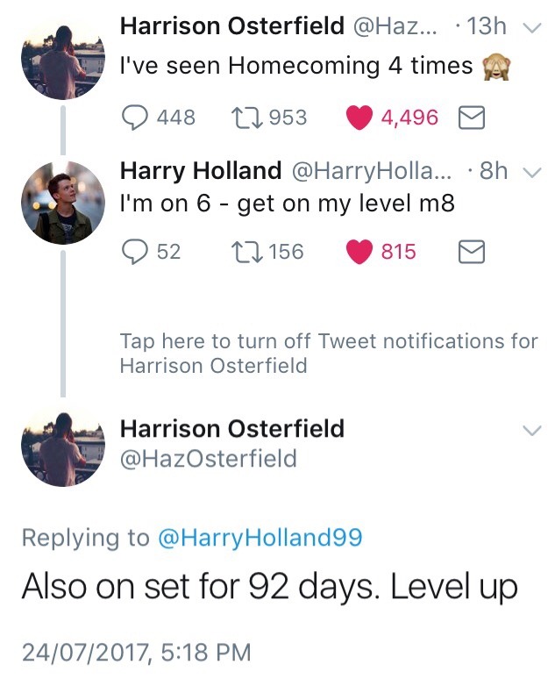The height and width of the screenshot is (686, 555).
Task: Open the @HarryHolland99 mention link
Action: coord(259,538)
